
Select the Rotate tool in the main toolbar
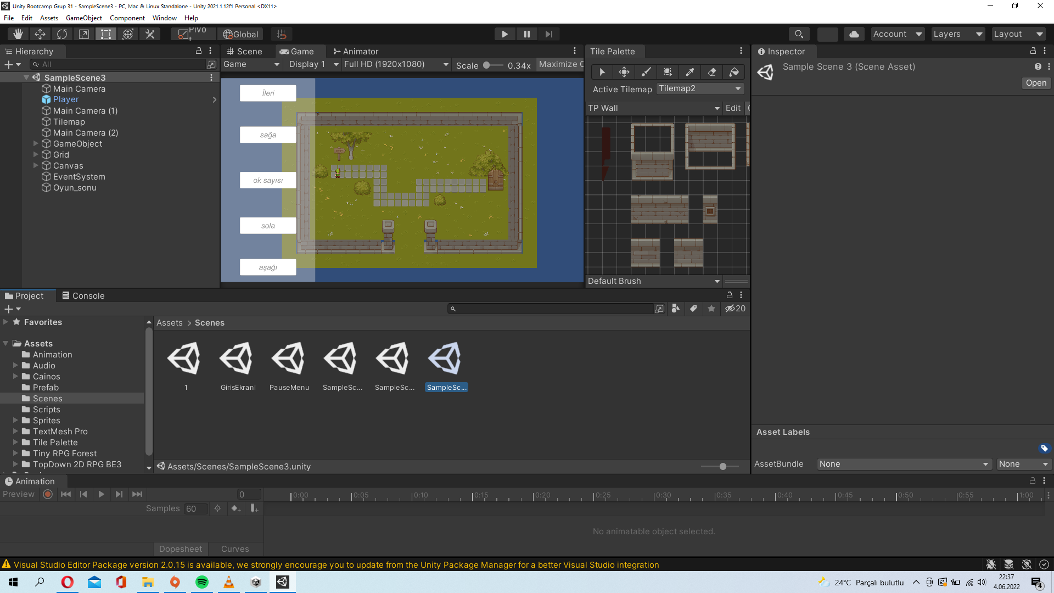[x=62, y=33]
